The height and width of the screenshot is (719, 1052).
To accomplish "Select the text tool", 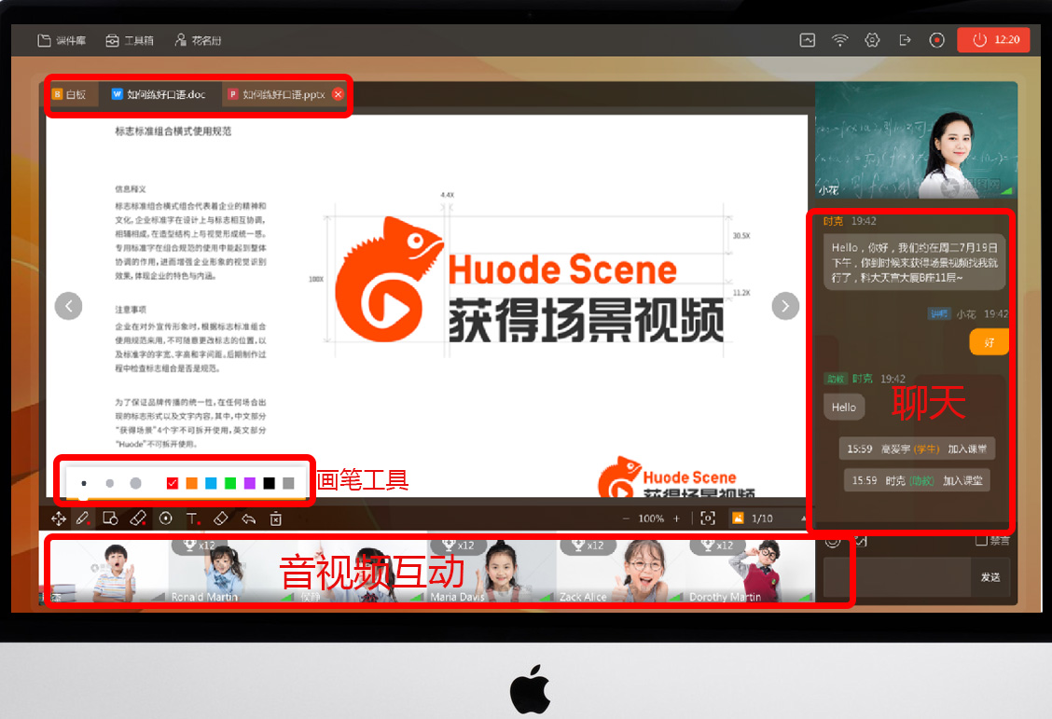I will (x=193, y=519).
